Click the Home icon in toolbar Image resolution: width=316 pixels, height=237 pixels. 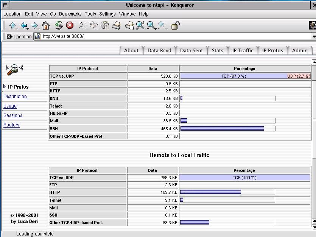tap(46, 25)
